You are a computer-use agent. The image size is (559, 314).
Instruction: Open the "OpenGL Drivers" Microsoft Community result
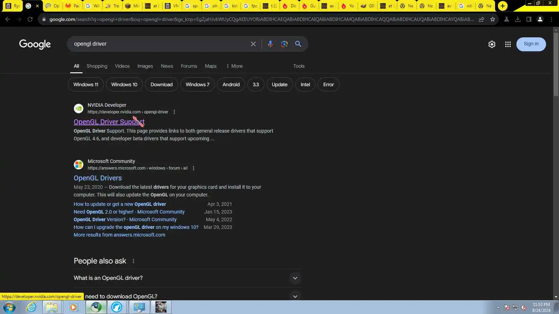click(x=98, y=178)
